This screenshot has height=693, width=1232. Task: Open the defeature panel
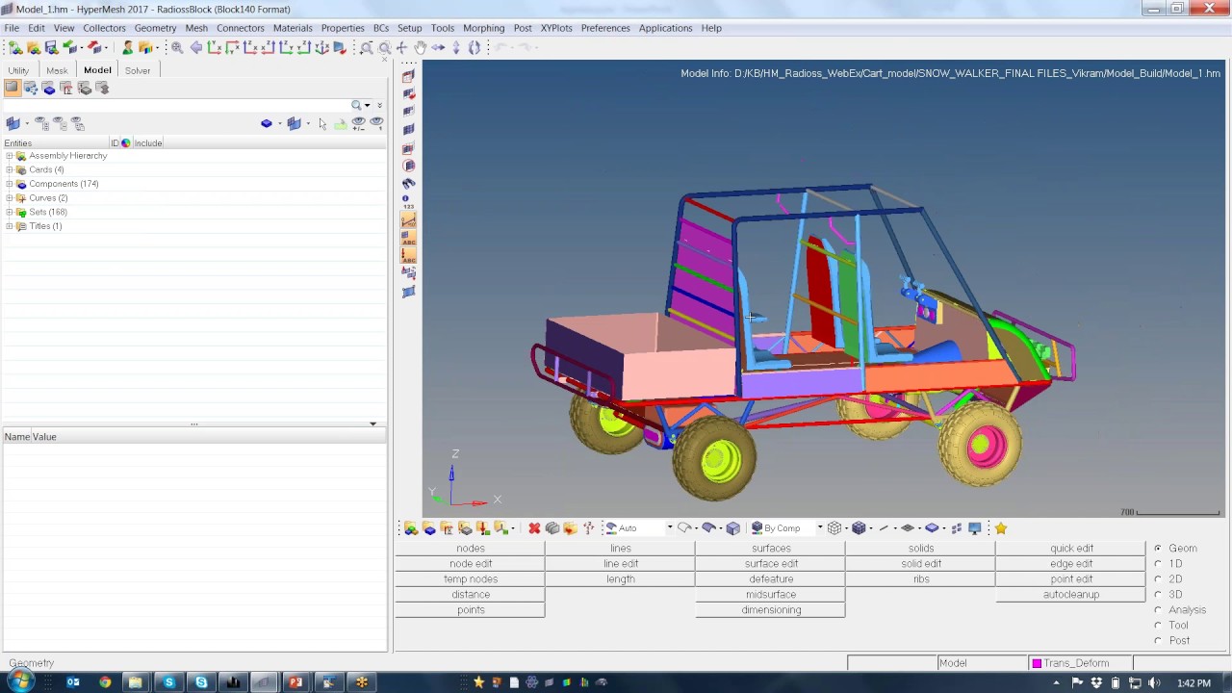tap(771, 579)
